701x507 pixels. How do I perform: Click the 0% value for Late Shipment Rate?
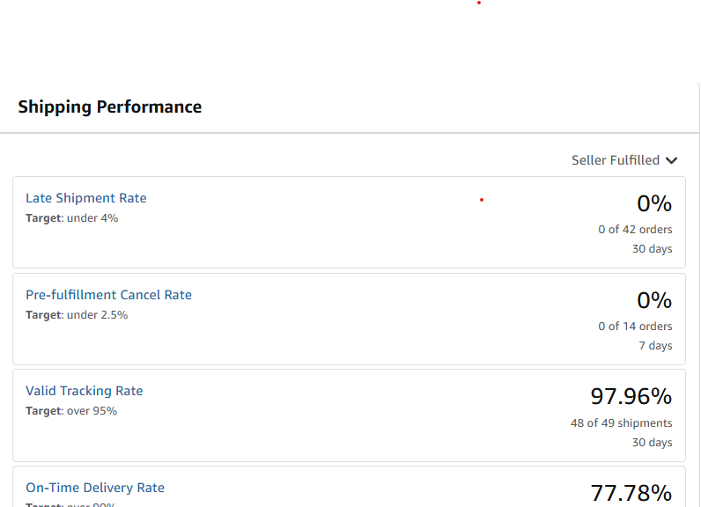click(654, 203)
